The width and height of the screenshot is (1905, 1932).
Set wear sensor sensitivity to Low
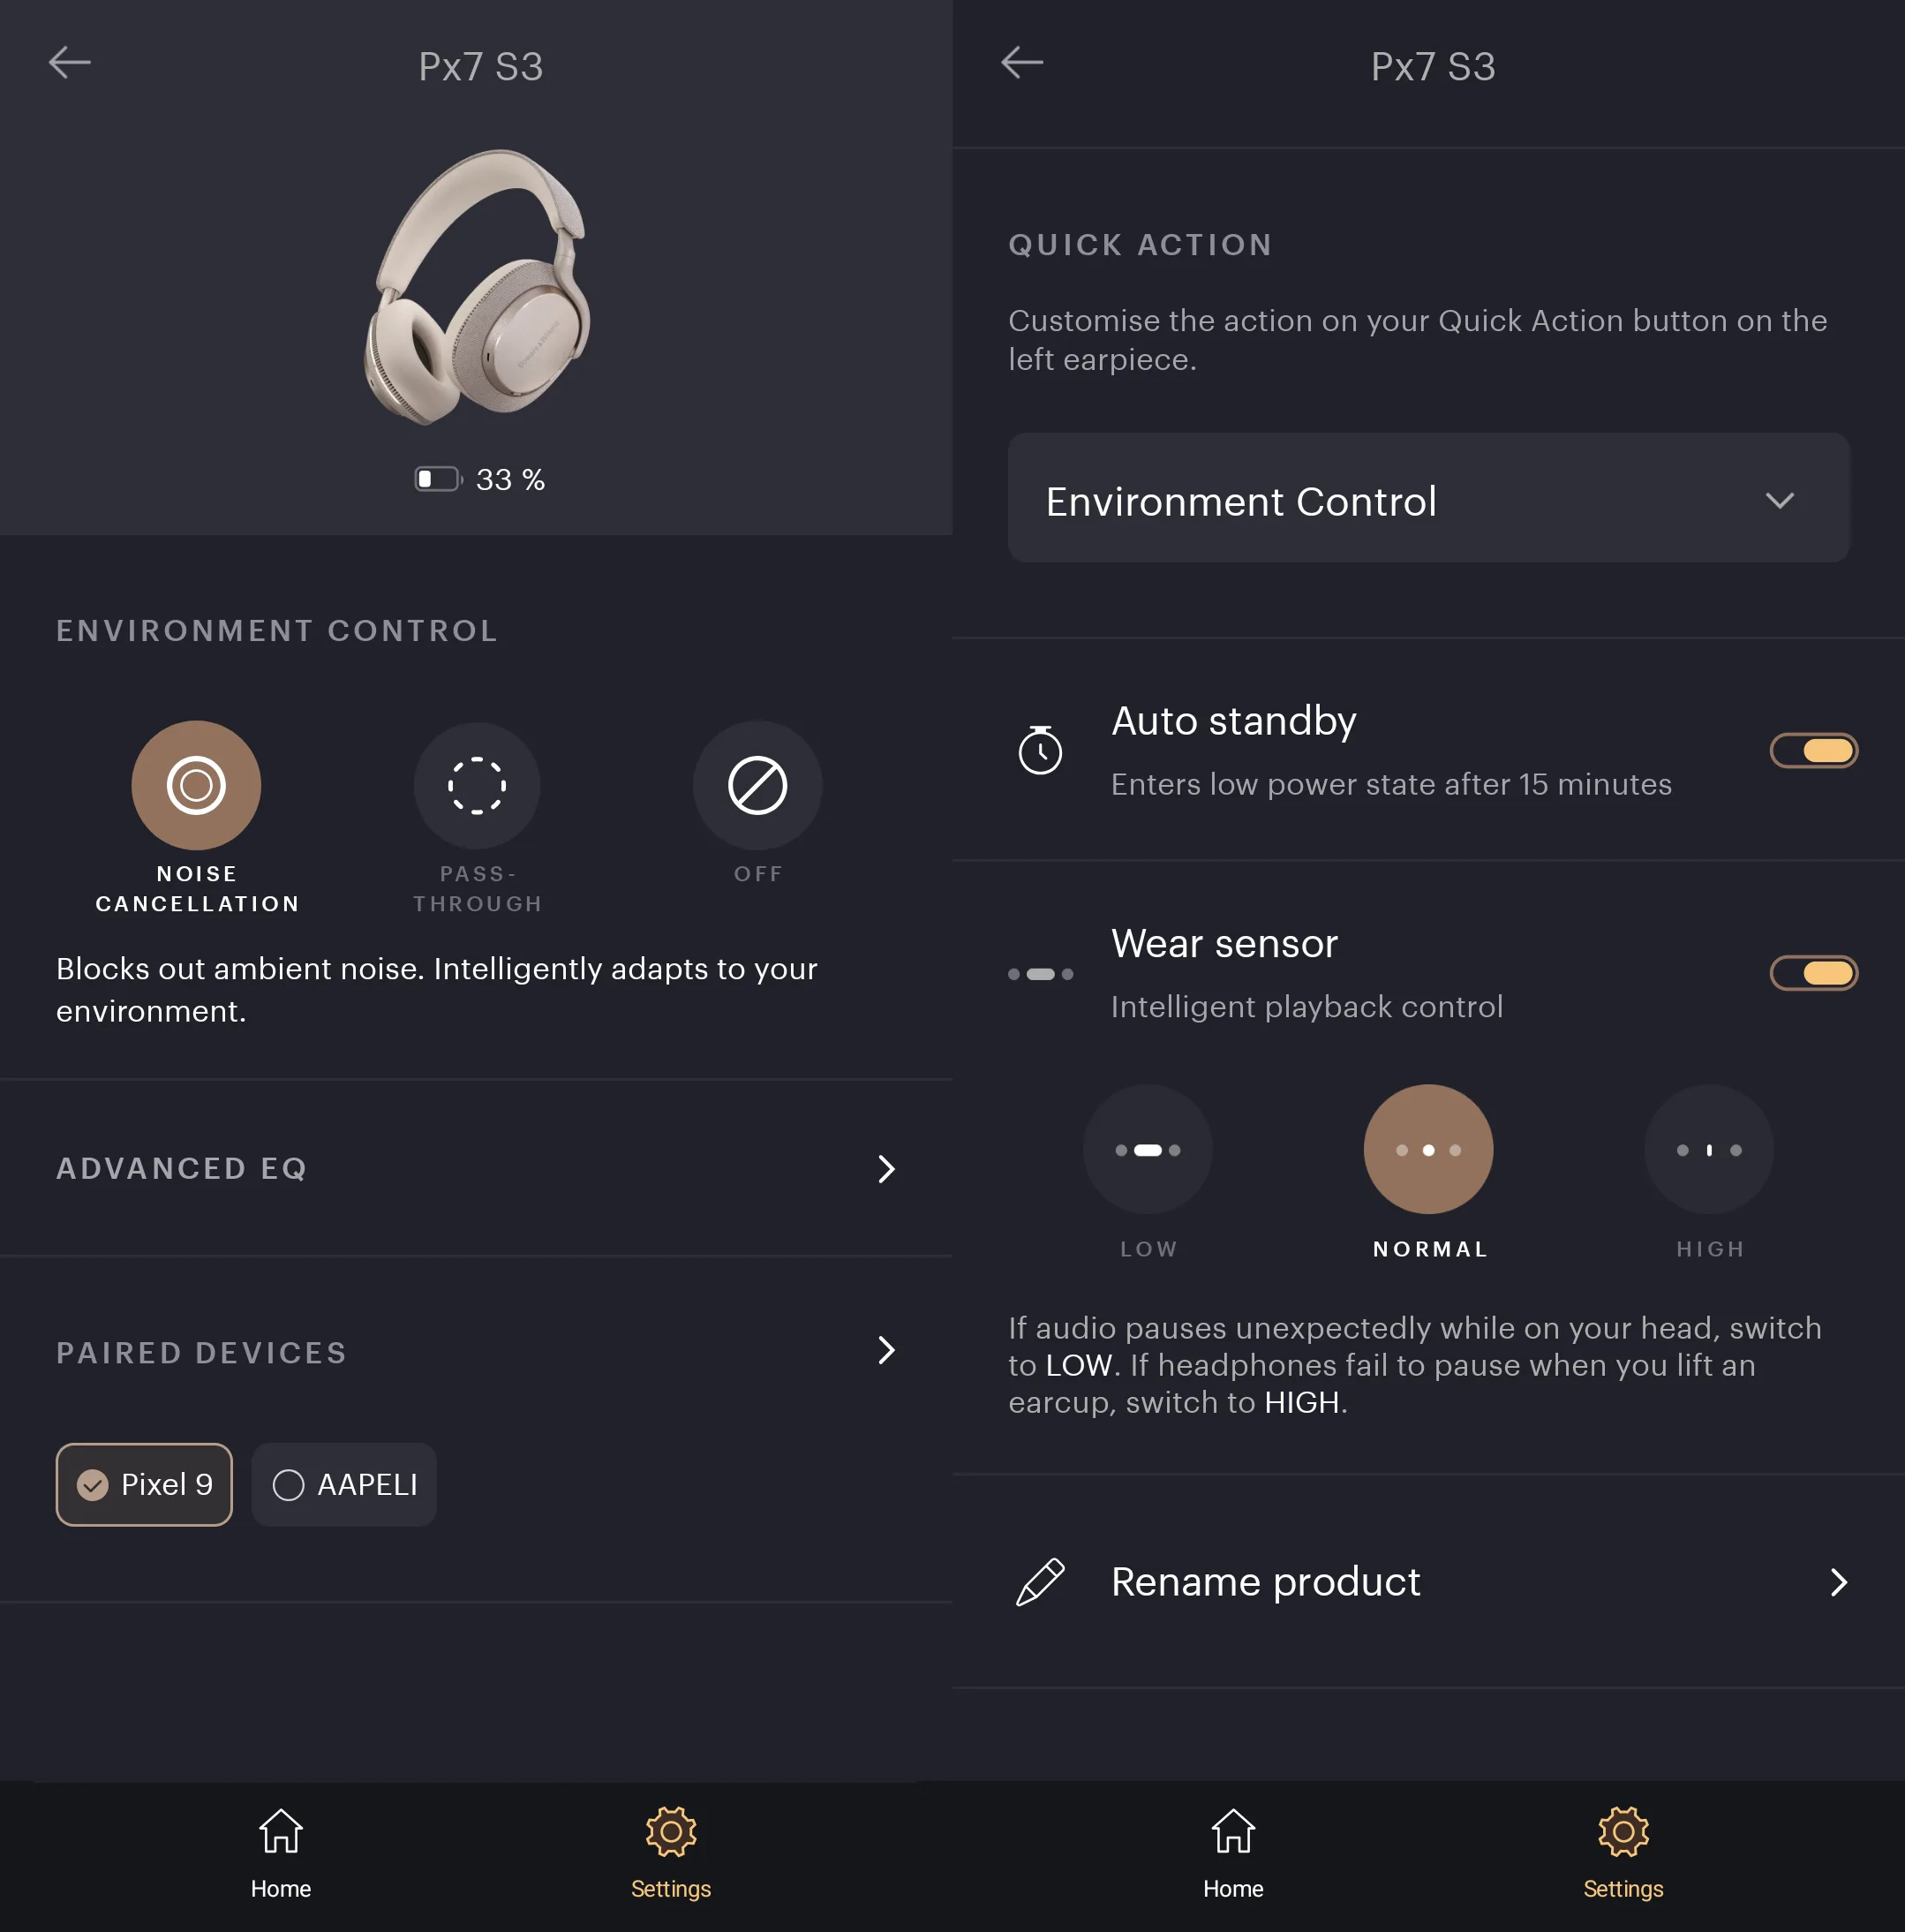tap(1148, 1149)
